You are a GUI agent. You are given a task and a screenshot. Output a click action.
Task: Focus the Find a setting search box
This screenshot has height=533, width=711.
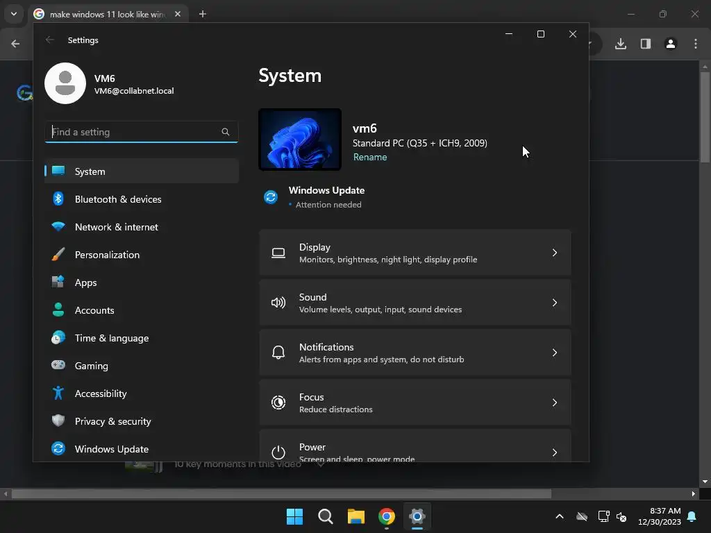pyautogui.click(x=142, y=132)
